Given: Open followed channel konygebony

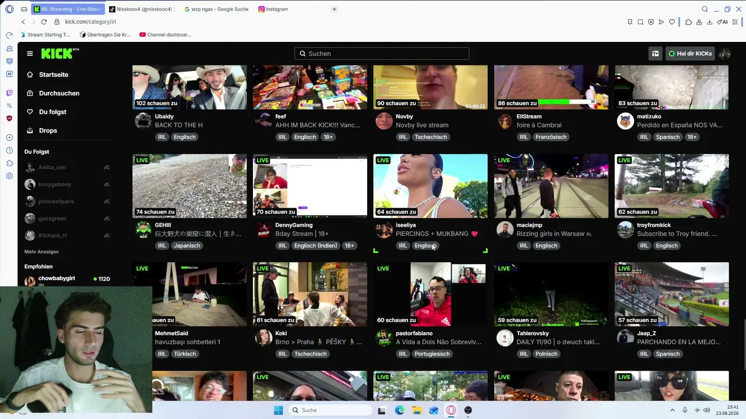Looking at the screenshot, I should pos(68,184).
